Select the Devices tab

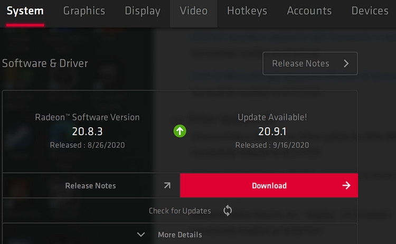point(370,11)
